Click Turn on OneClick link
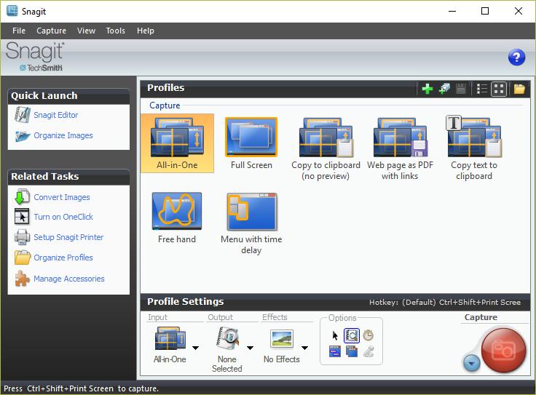This screenshot has height=395, width=536. tap(63, 217)
